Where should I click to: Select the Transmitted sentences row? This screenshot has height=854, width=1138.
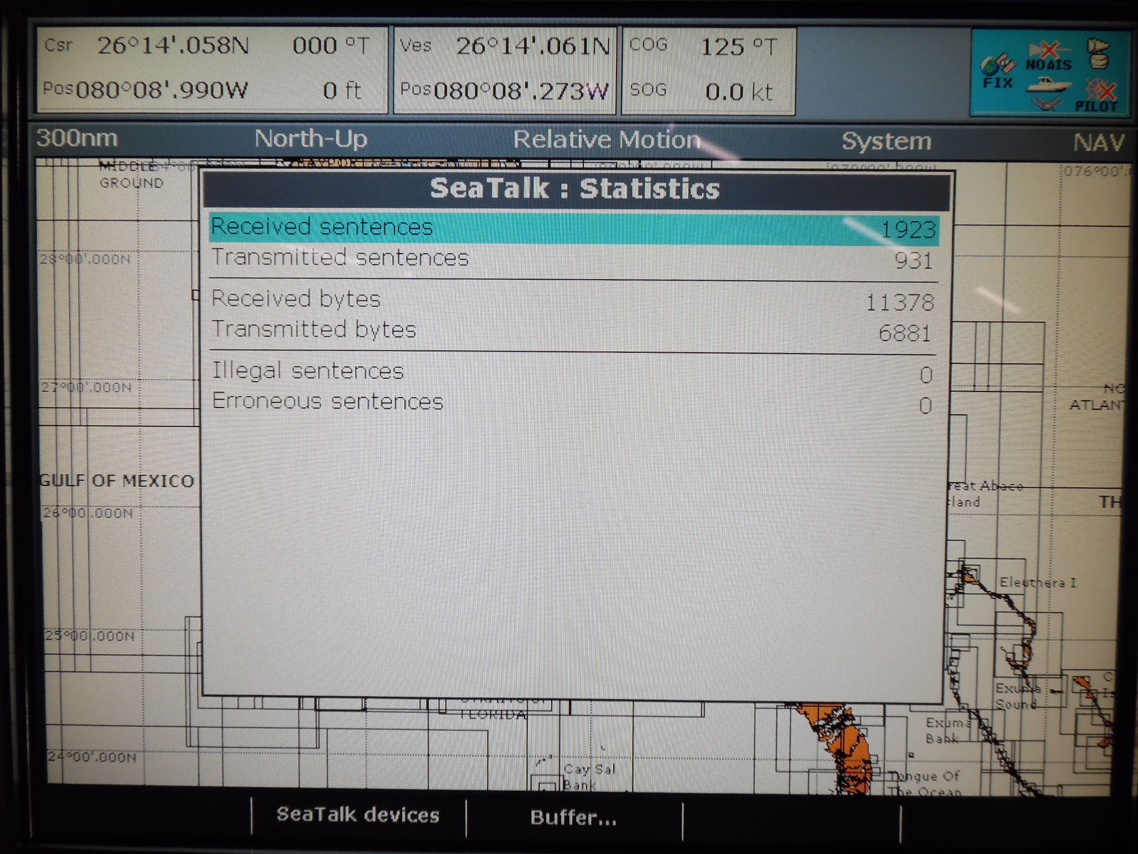click(574, 259)
